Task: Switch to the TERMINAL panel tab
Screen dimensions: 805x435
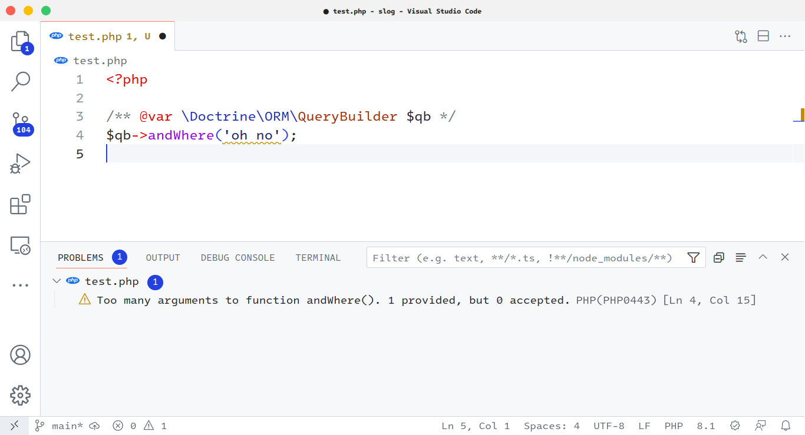Action: [318, 258]
